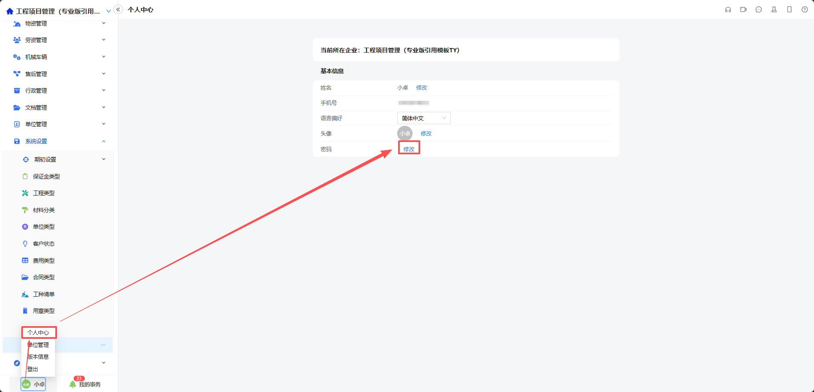Click the 材料分类 paint roller icon
Screen dimensions: 814x392
25,210
